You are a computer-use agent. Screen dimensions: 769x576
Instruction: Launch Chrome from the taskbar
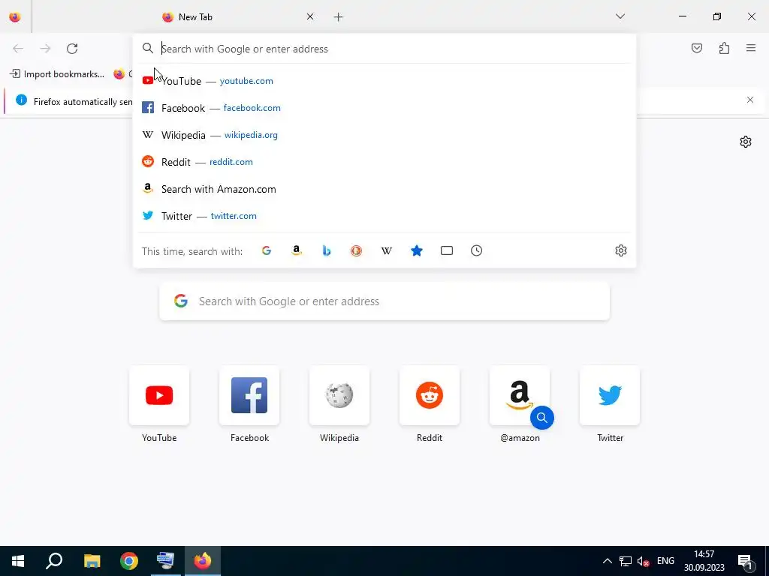pos(129,561)
